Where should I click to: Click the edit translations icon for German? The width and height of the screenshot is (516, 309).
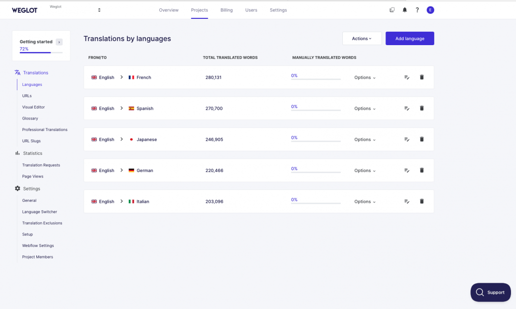[x=407, y=171]
